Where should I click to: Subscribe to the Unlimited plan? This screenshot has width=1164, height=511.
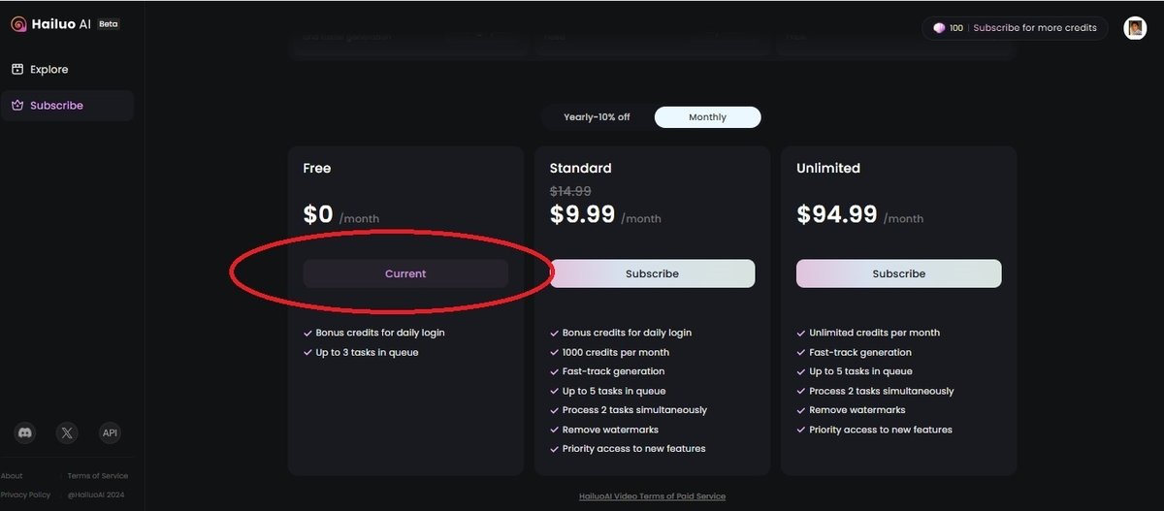click(898, 273)
